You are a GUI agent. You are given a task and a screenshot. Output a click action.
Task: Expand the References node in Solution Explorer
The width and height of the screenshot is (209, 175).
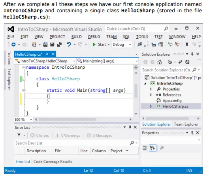151,95
